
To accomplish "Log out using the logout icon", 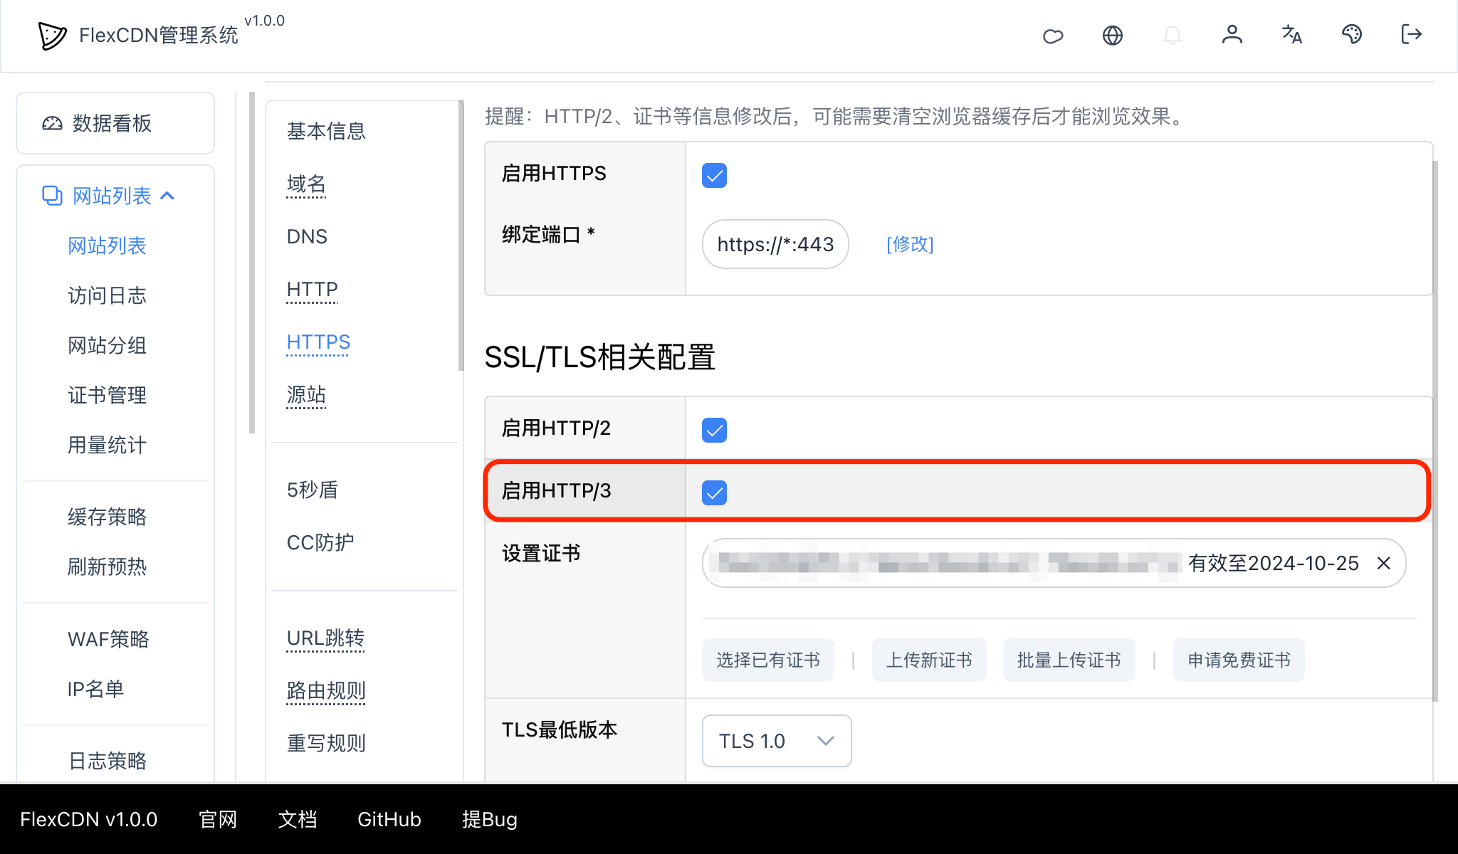I will 1410,35.
